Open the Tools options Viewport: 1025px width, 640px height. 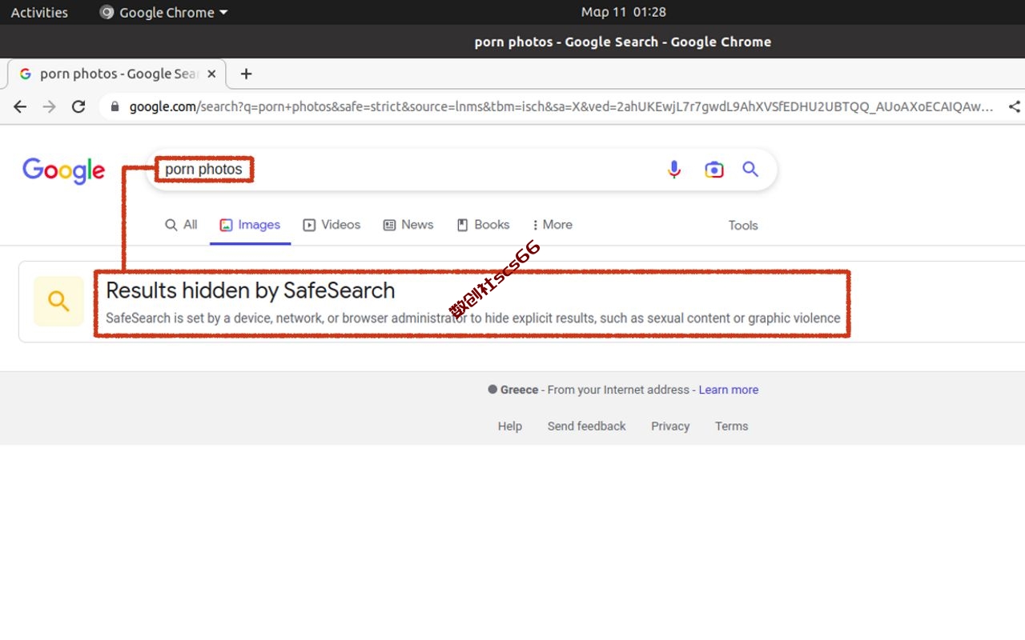coord(743,226)
